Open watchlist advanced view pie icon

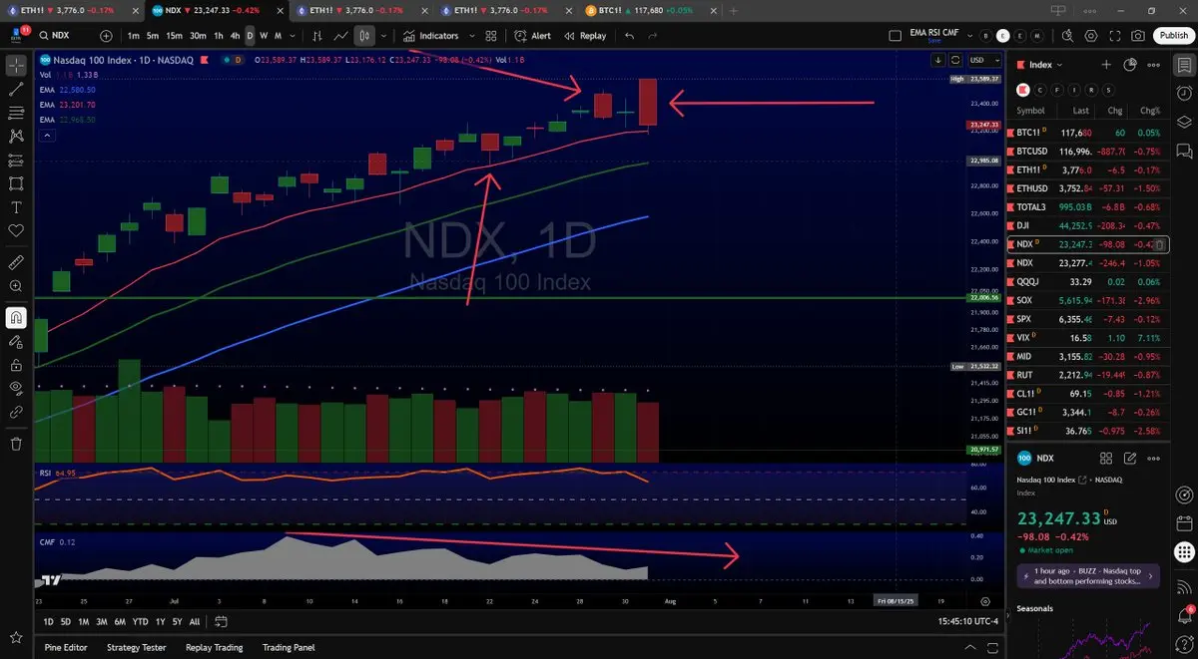coord(1130,65)
